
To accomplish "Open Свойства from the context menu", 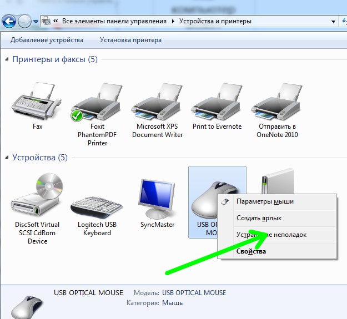I will (251, 251).
